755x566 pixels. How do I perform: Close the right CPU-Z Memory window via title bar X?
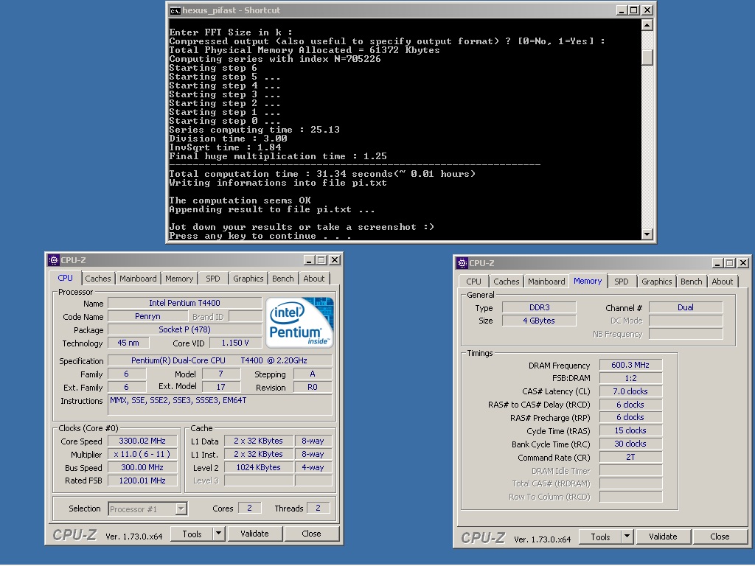[743, 263]
